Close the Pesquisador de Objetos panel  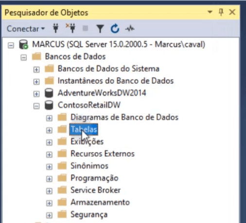coord(232,12)
